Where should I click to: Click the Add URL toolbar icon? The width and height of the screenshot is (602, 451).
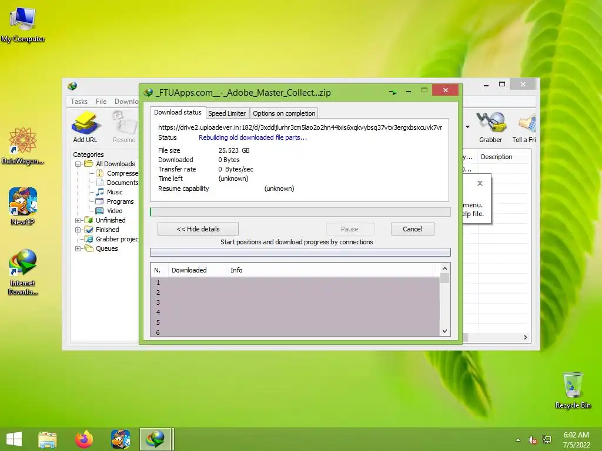[x=85, y=127]
